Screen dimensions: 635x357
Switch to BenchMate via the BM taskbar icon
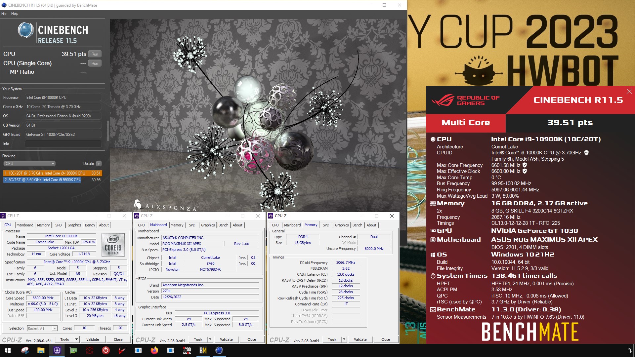pos(203,350)
